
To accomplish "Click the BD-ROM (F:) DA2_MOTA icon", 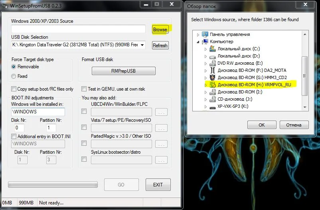I will coord(213,70).
